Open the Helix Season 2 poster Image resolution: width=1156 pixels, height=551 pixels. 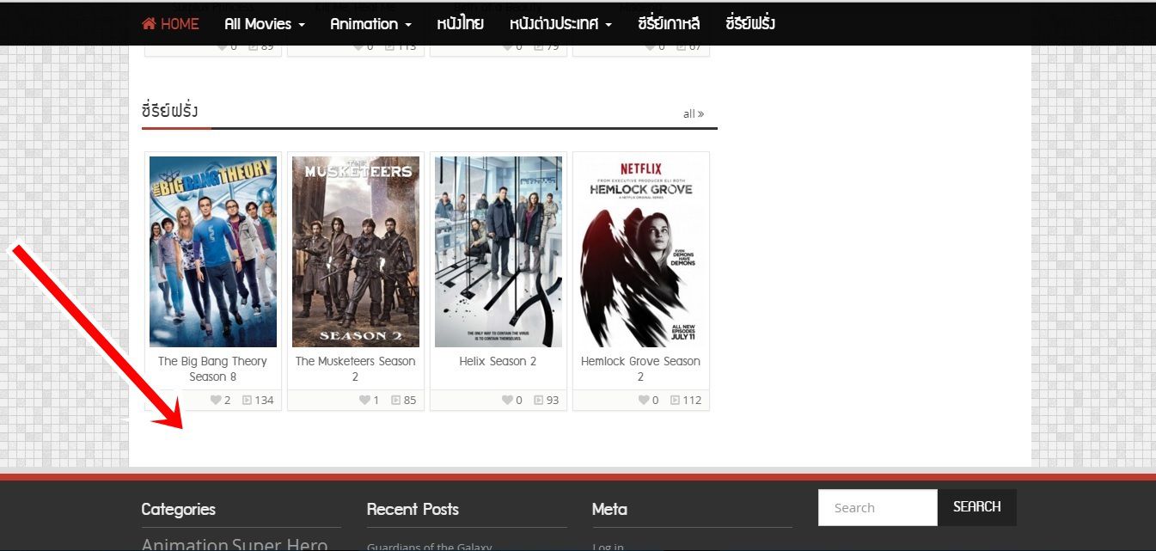click(x=498, y=252)
